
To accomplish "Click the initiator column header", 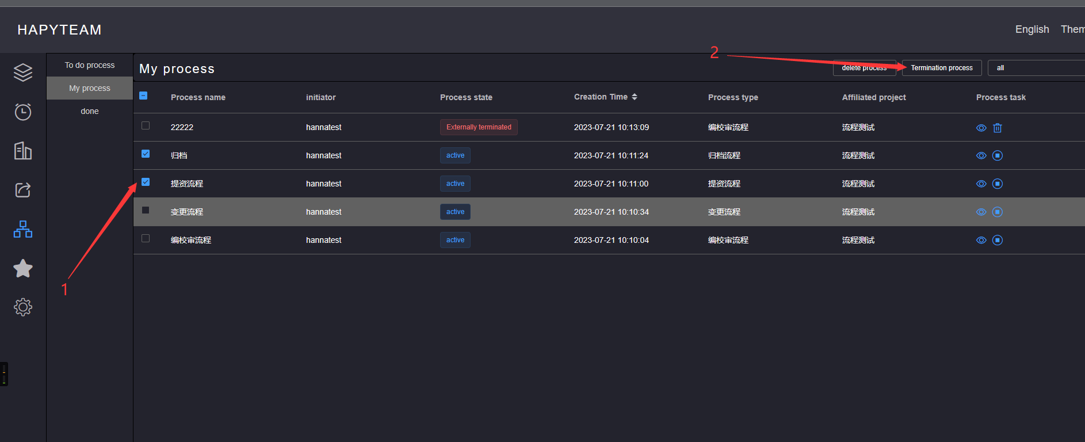I will 321,97.
